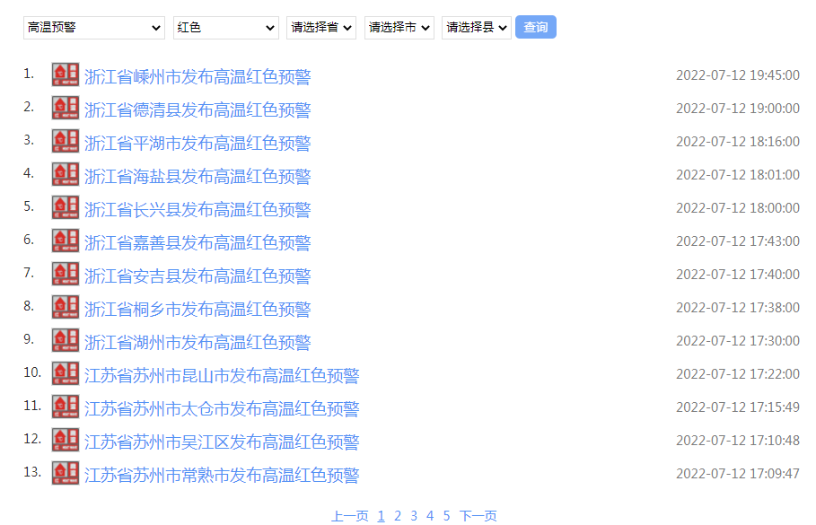Click the red warning icon beside 嵊州市 alert
Viewport: 816px width, 525px height.
click(x=66, y=75)
